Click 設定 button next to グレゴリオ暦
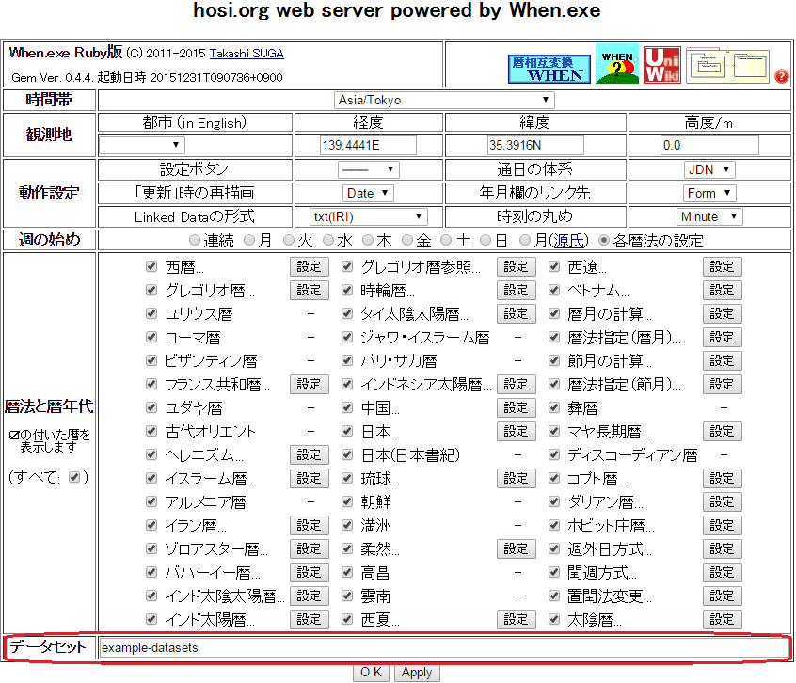 tap(309, 290)
